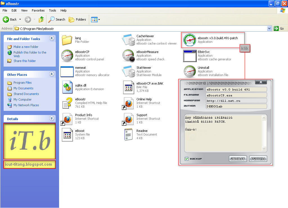Expand the Details panel
This screenshot has width=288, height=208.
(x=52, y=118)
